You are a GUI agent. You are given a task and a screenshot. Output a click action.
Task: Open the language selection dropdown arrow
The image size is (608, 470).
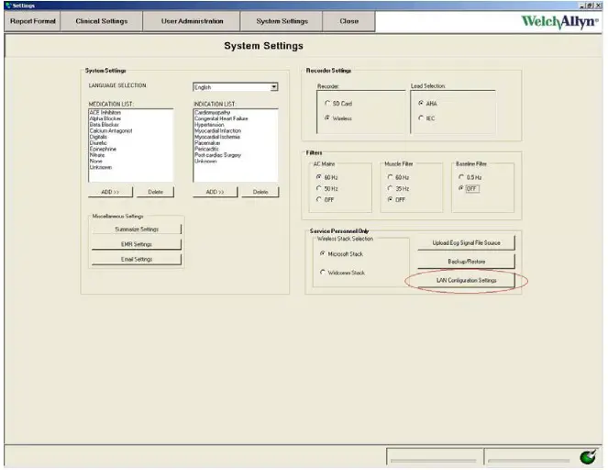[x=274, y=87]
